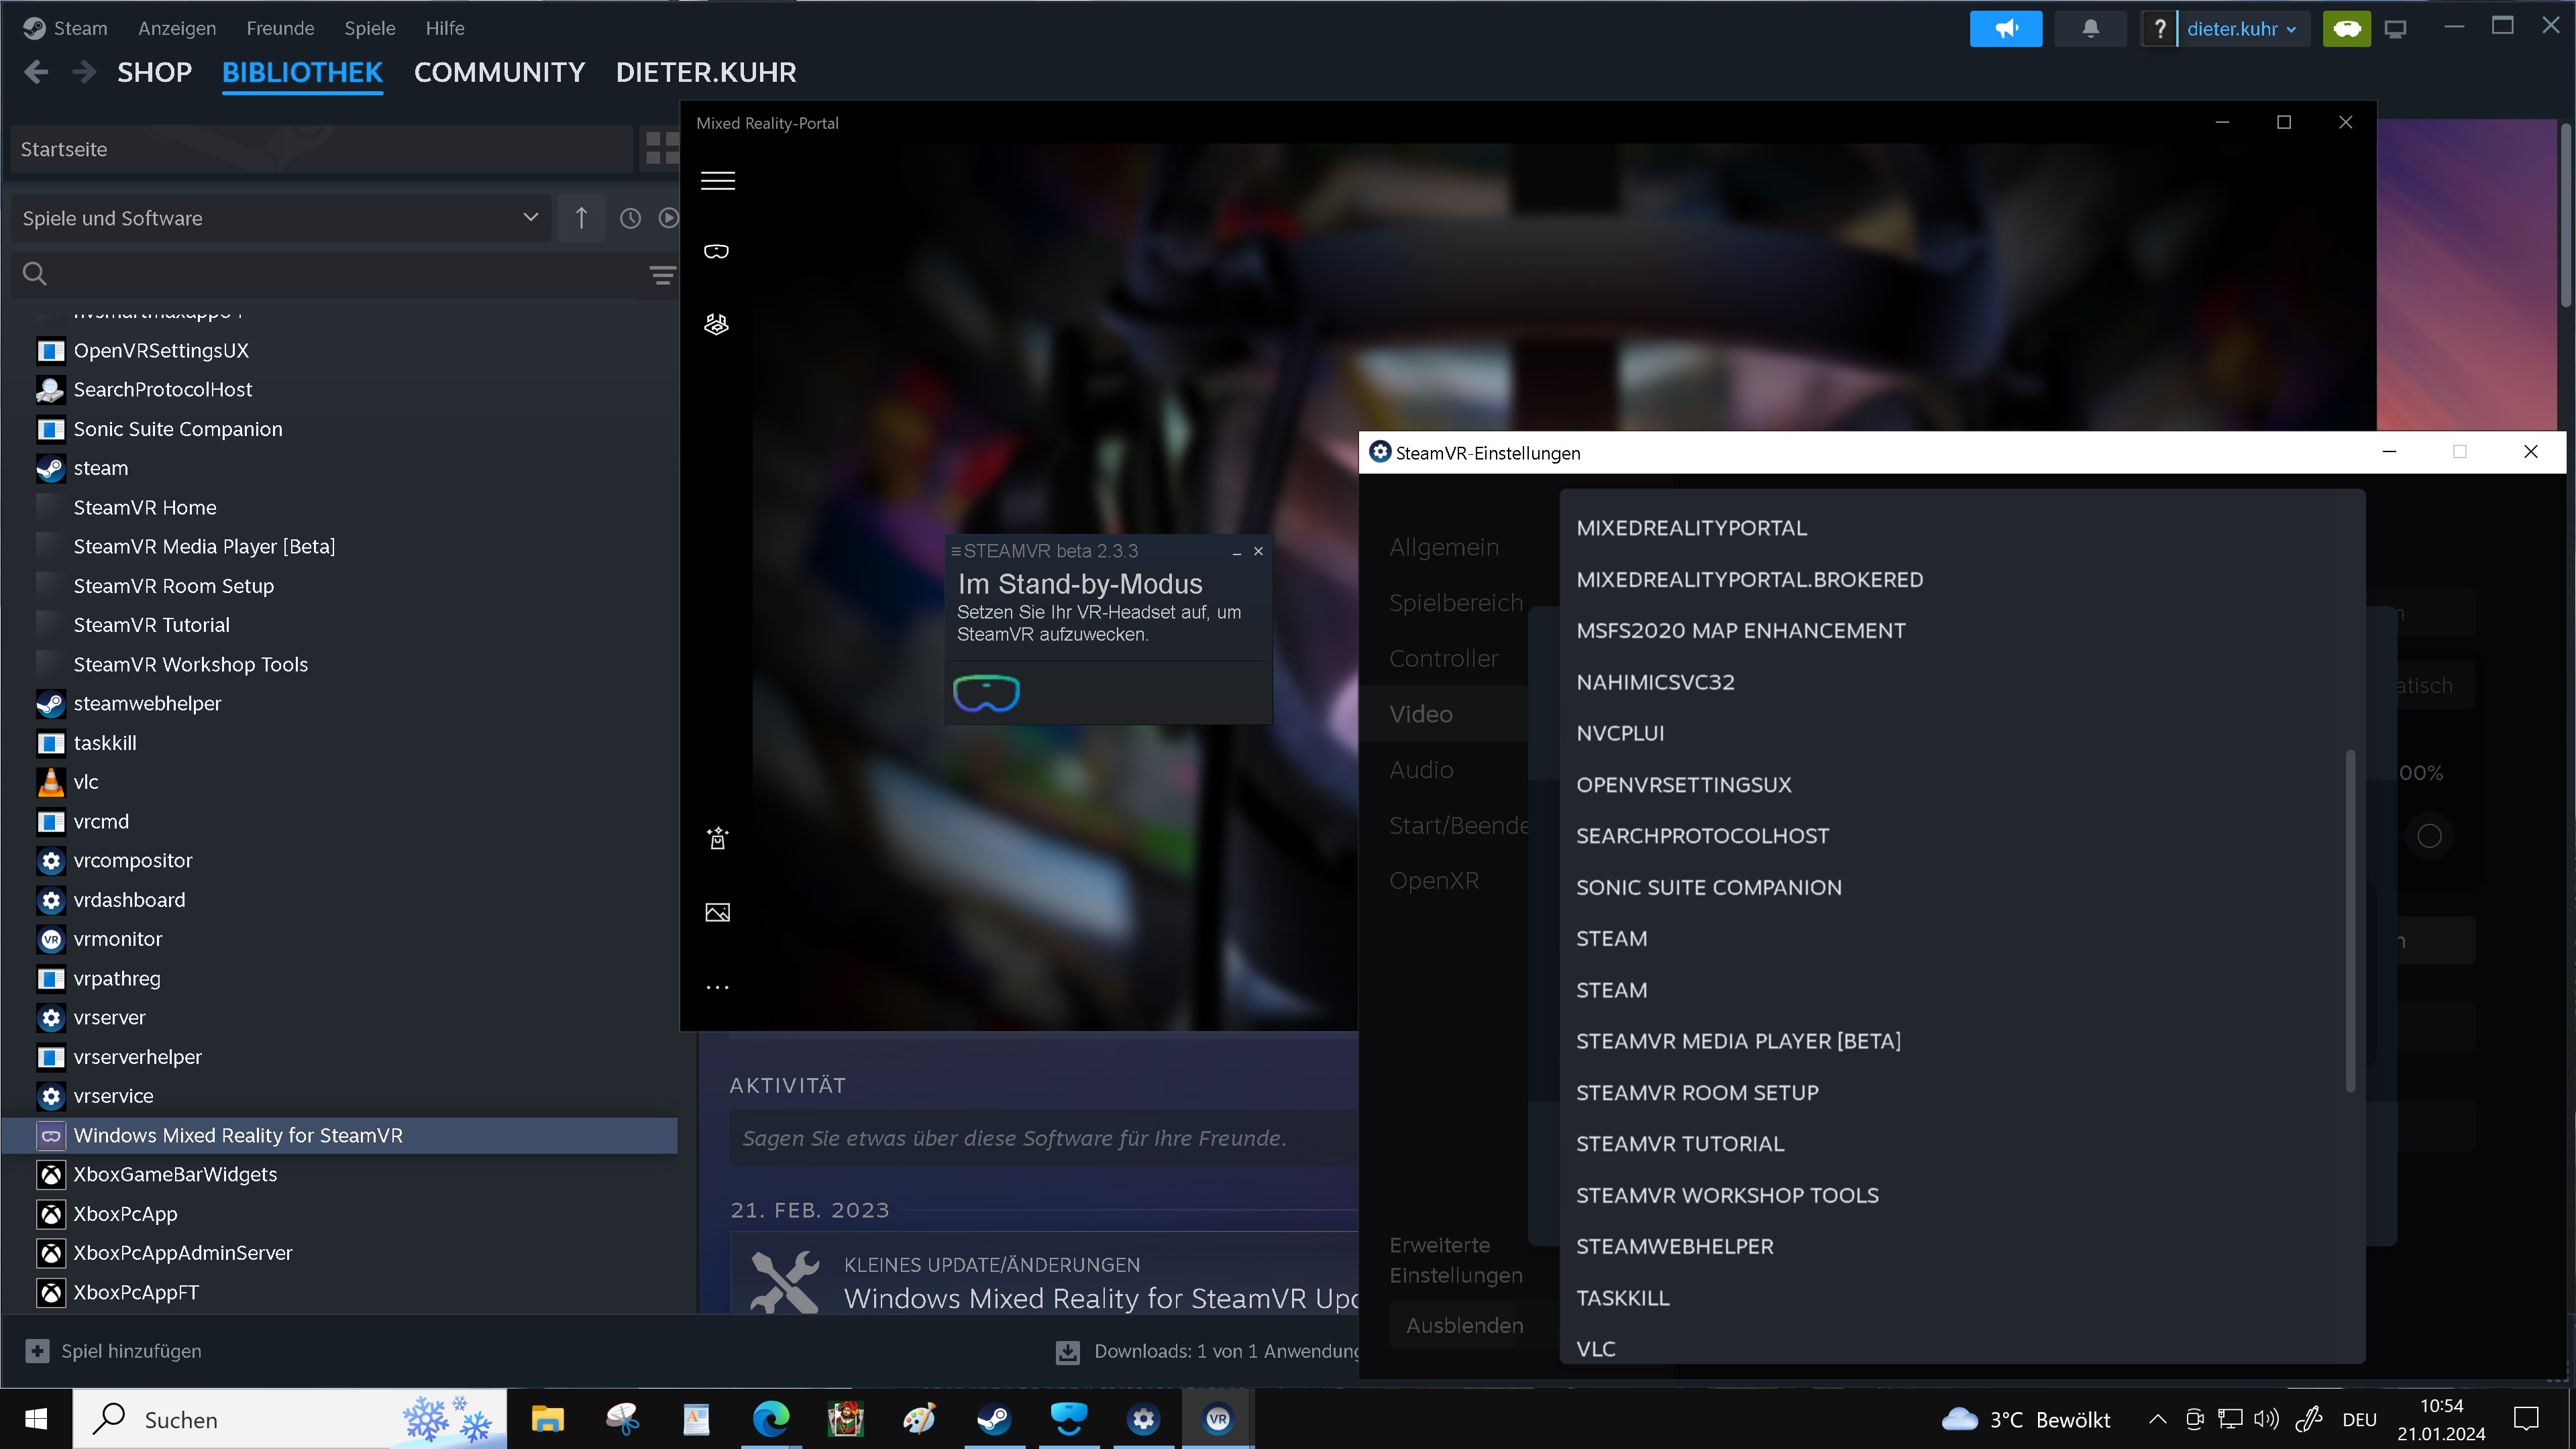Click the headset icon in Mixed Reality Portal

(716, 251)
